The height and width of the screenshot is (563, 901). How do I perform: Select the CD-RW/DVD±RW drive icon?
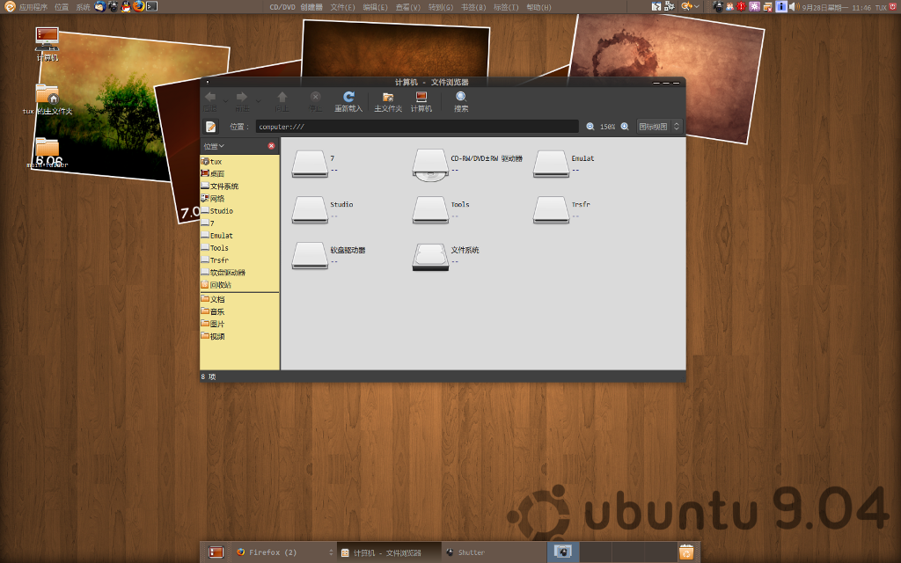pyautogui.click(x=430, y=165)
